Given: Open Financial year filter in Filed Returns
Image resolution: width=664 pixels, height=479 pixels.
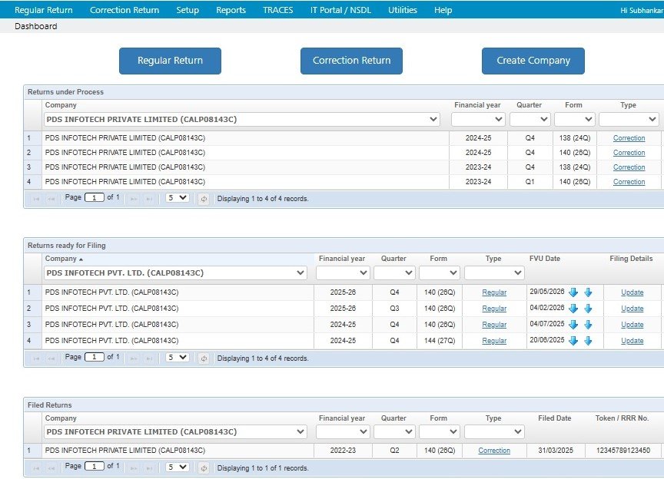Looking at the screenshot, I should pyautogui.click(x=343, y=432).
